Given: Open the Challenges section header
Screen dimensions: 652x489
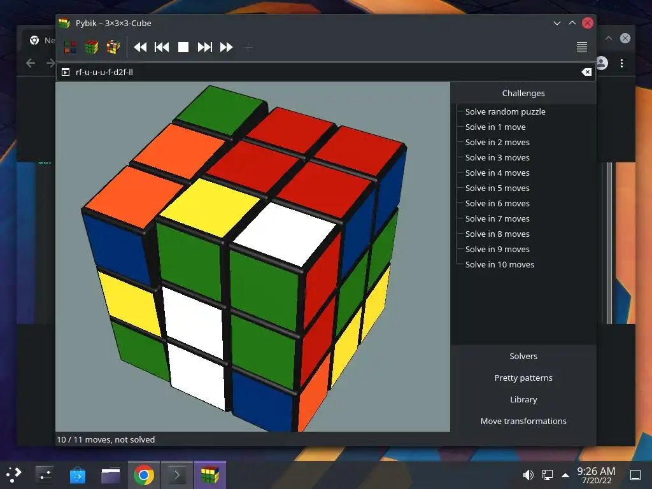Looking at the screenshot, I should 523,93.
